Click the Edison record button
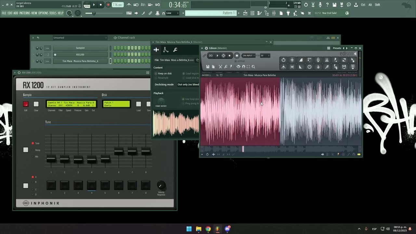The image size is (416, 234). (237, 56)
